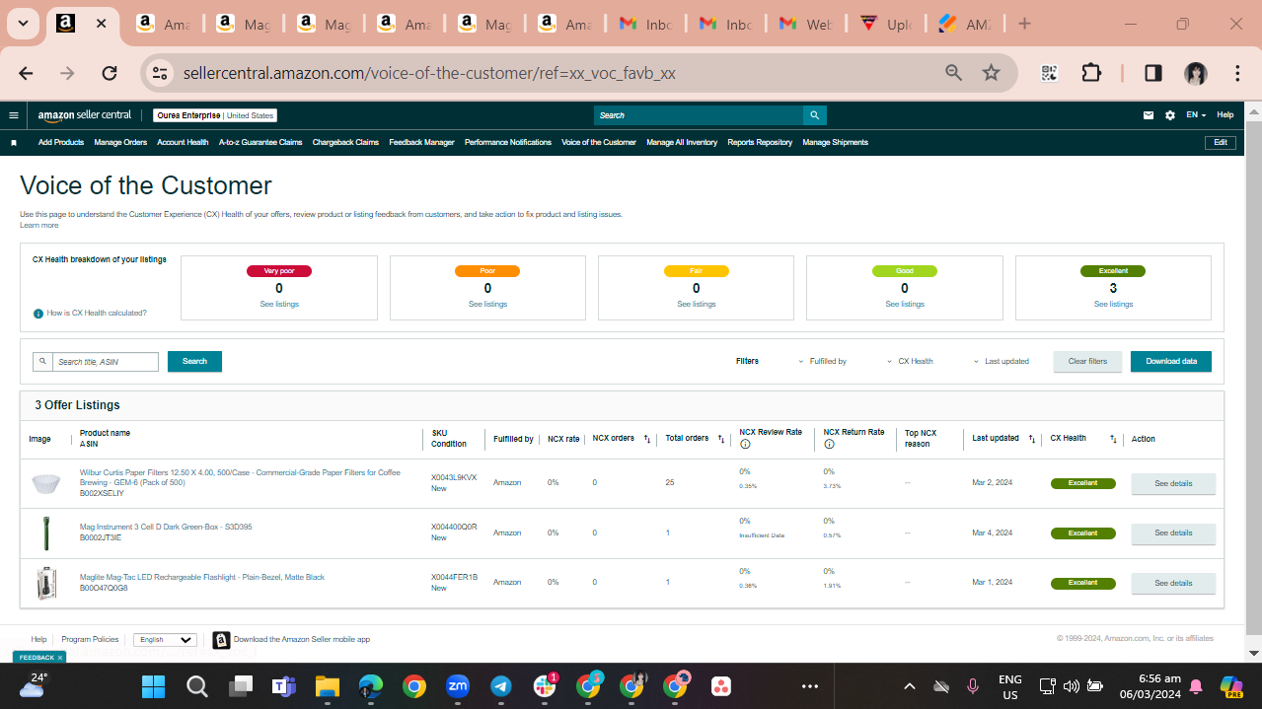Expand the Fulfilled by filter dropdown
Screen dimensions: 1262x709
[822, 362]
